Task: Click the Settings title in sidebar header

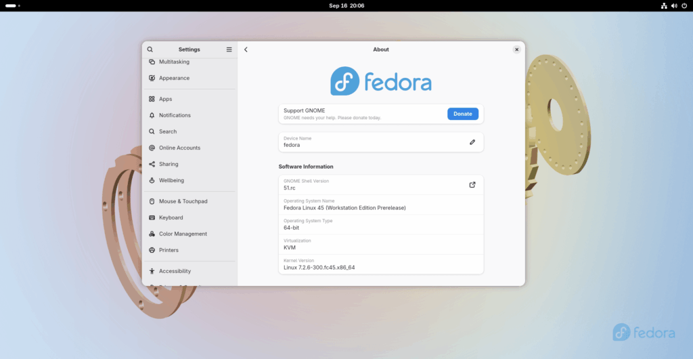Action: click(189, 49)
